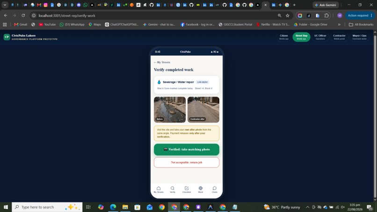Open File Explorer from taskbar

(125, 207)
